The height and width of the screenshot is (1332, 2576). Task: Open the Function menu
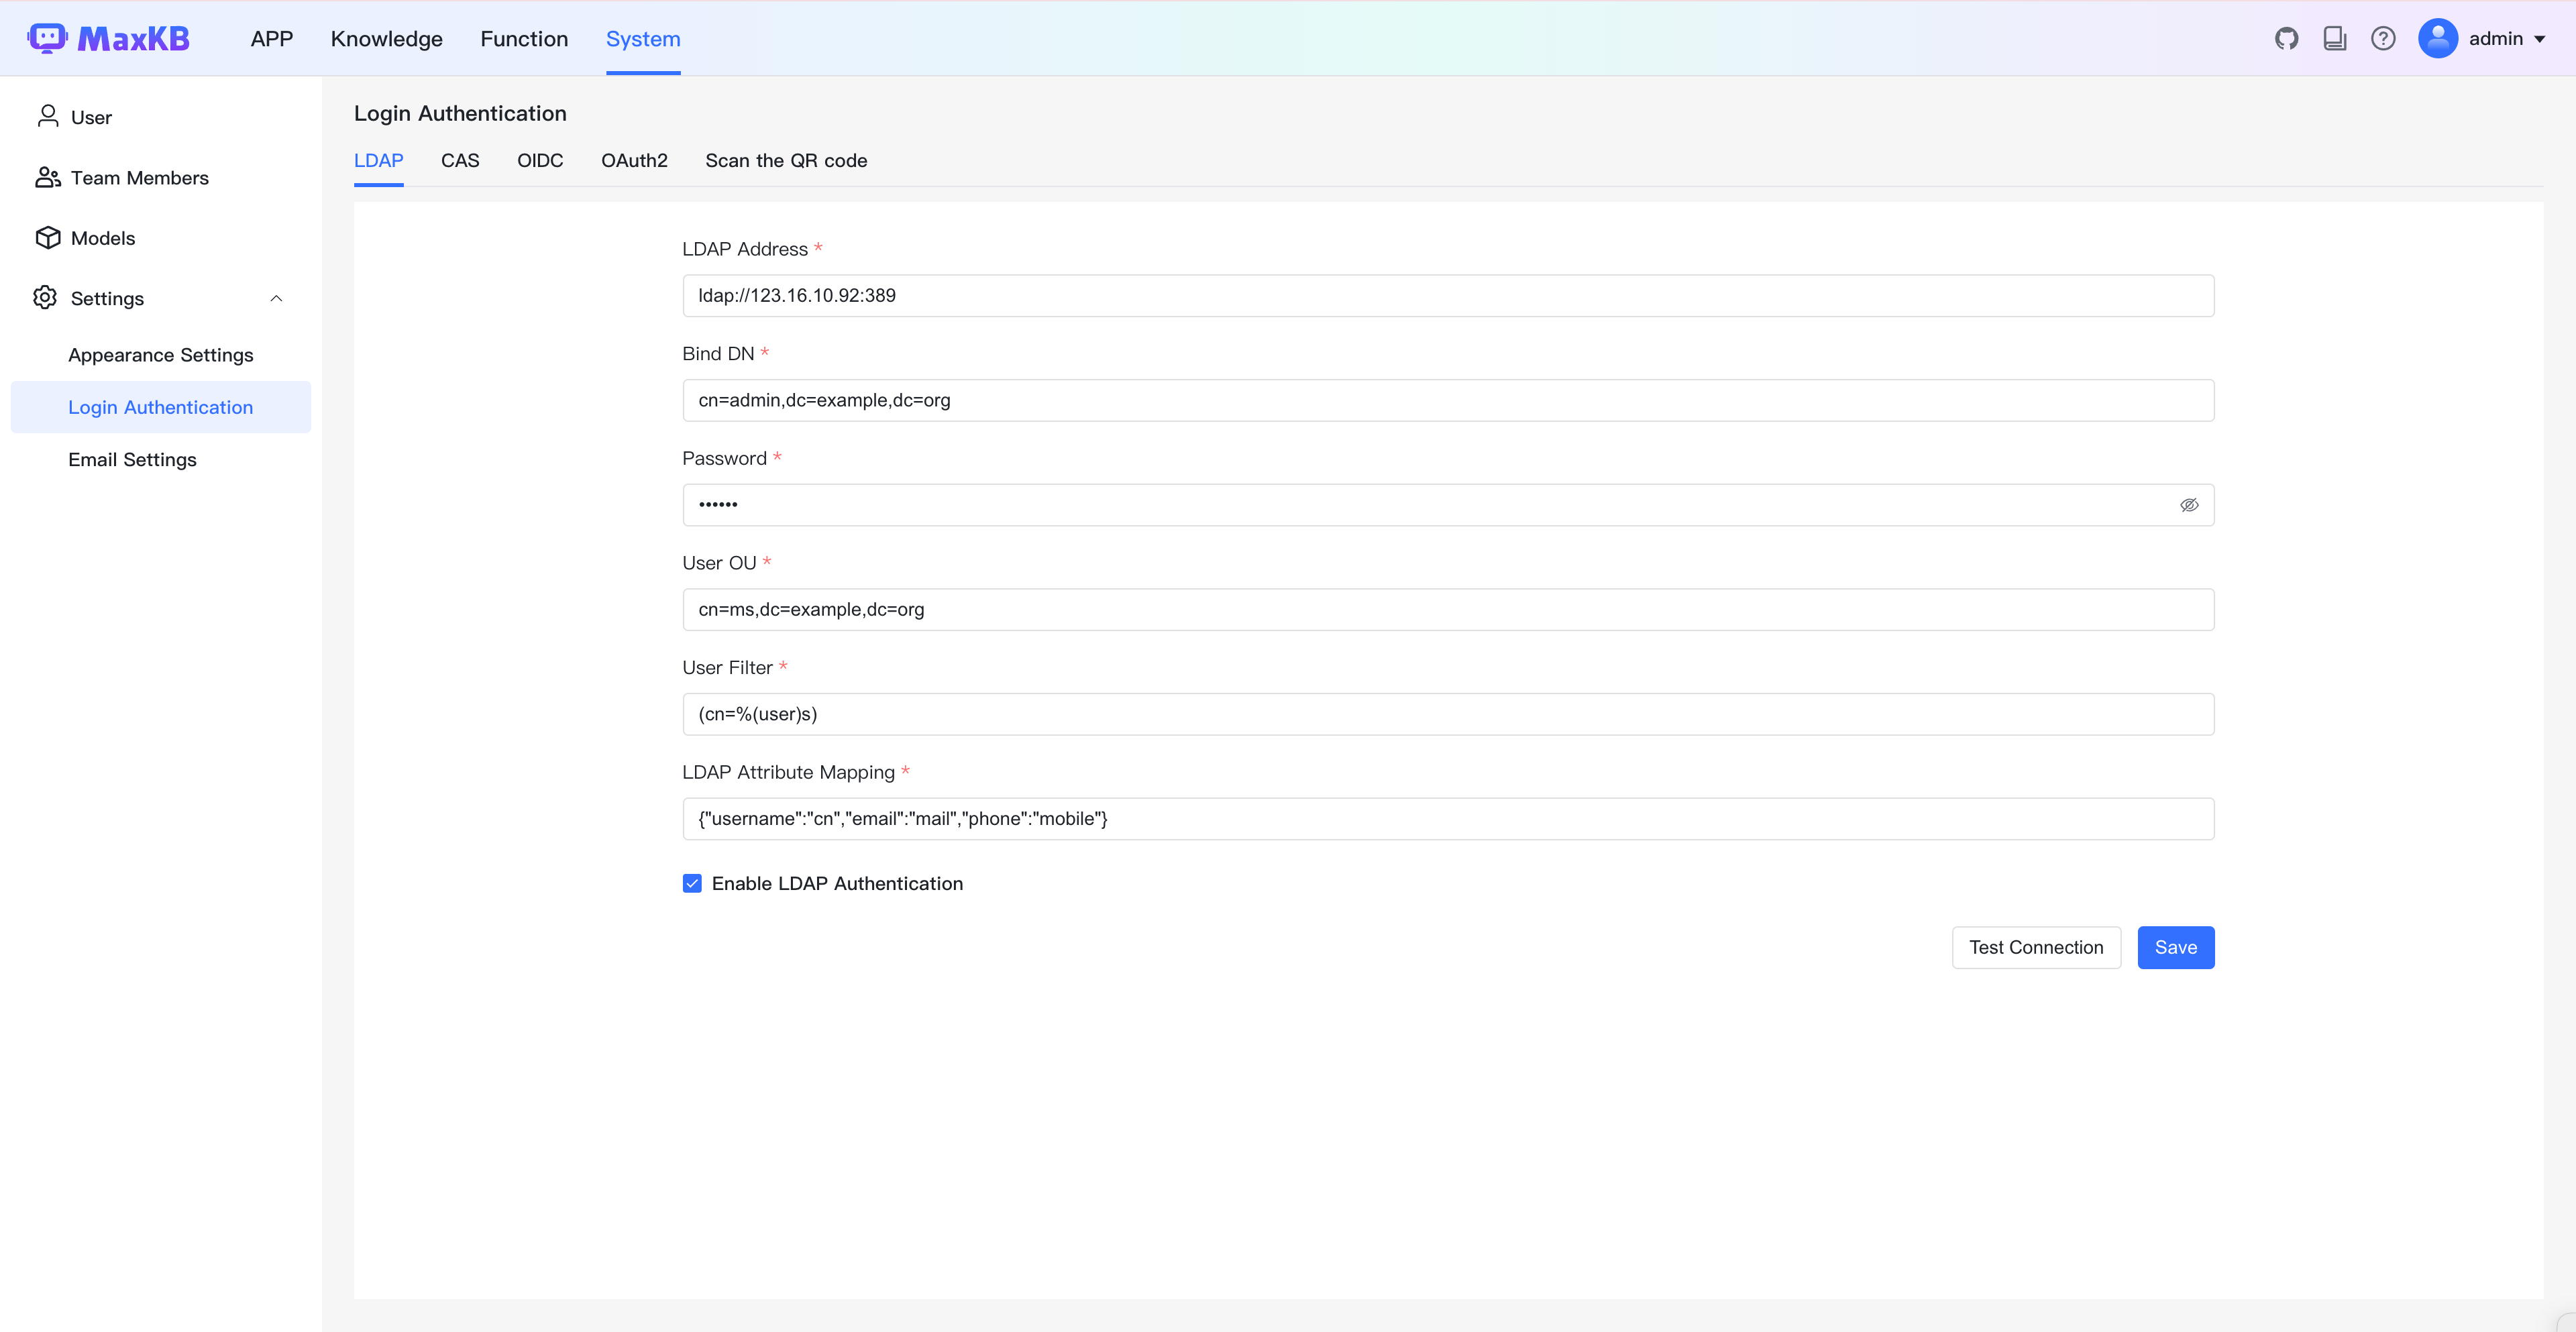click(524, 38)
